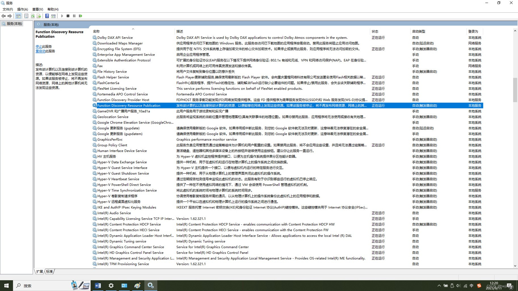The height and width of the screenshot is (291, 518).
Task: Refresh the services list
Action: coord(33,16)
